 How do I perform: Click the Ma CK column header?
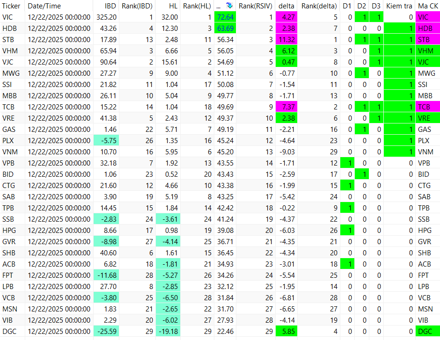(x=428, y=6)
